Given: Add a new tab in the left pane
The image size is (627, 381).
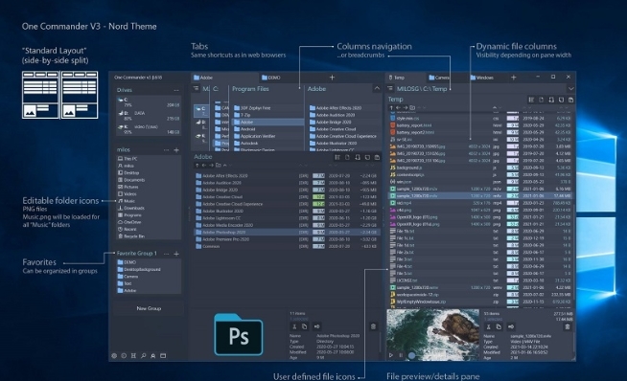Looking at the screenshot, I should [x=332, y=78].
